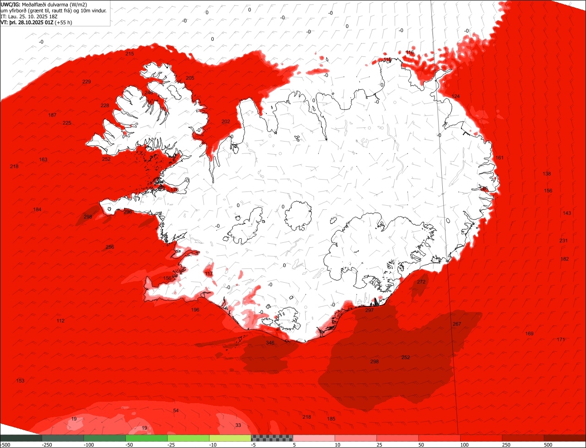Select the map value 138
This screenshot has width=586, height=448.
pos(547,174)
